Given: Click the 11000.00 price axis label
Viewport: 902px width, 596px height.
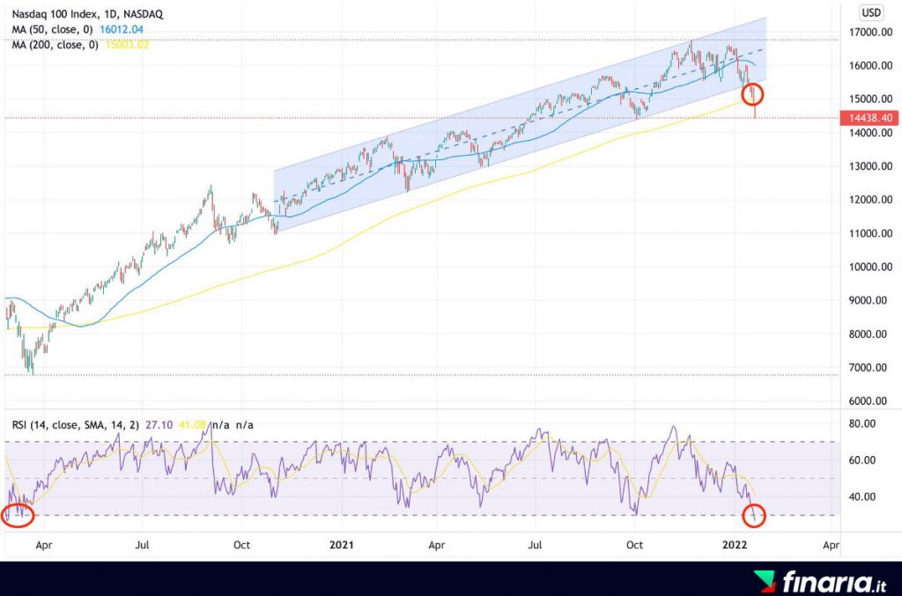Looking at the screenshot, I should pyautogui.click(x=870, y=233).
